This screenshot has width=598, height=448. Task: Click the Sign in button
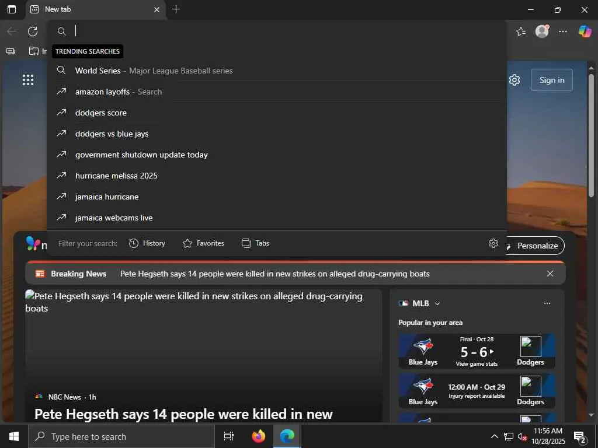click(x=551, y=80)
